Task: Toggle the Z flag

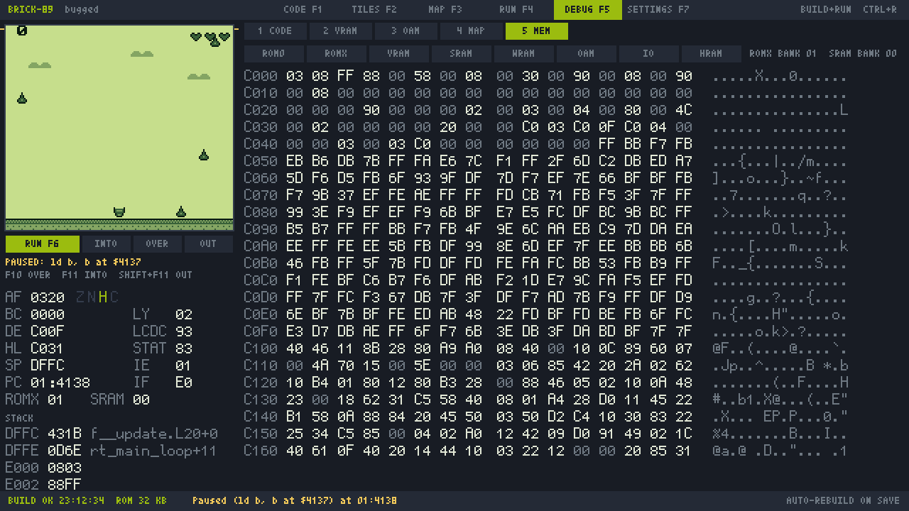Action: [80, 297]
